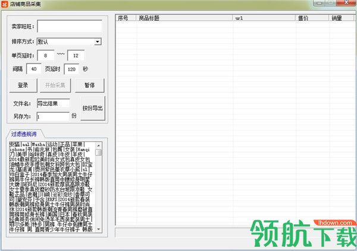357x251 pixels.
Task: Open the 排序方式 sort dropdown
Action: [x=98, y=42]
